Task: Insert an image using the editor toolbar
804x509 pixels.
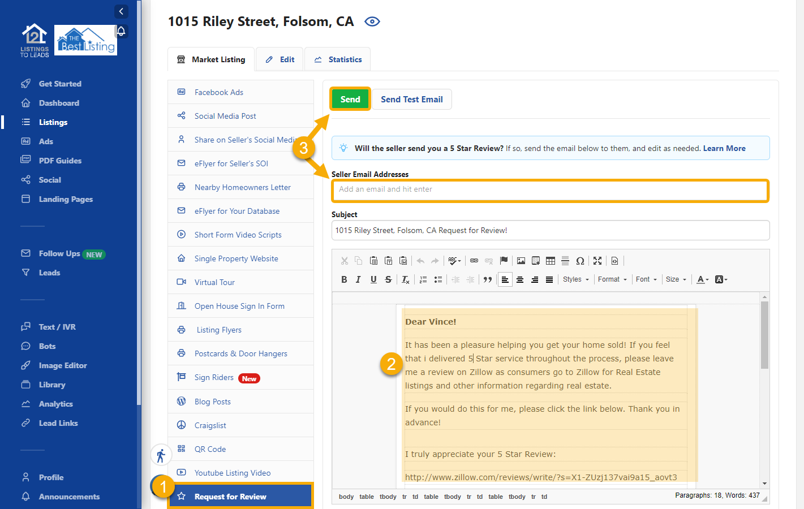Action: click(x=521, y=261)
